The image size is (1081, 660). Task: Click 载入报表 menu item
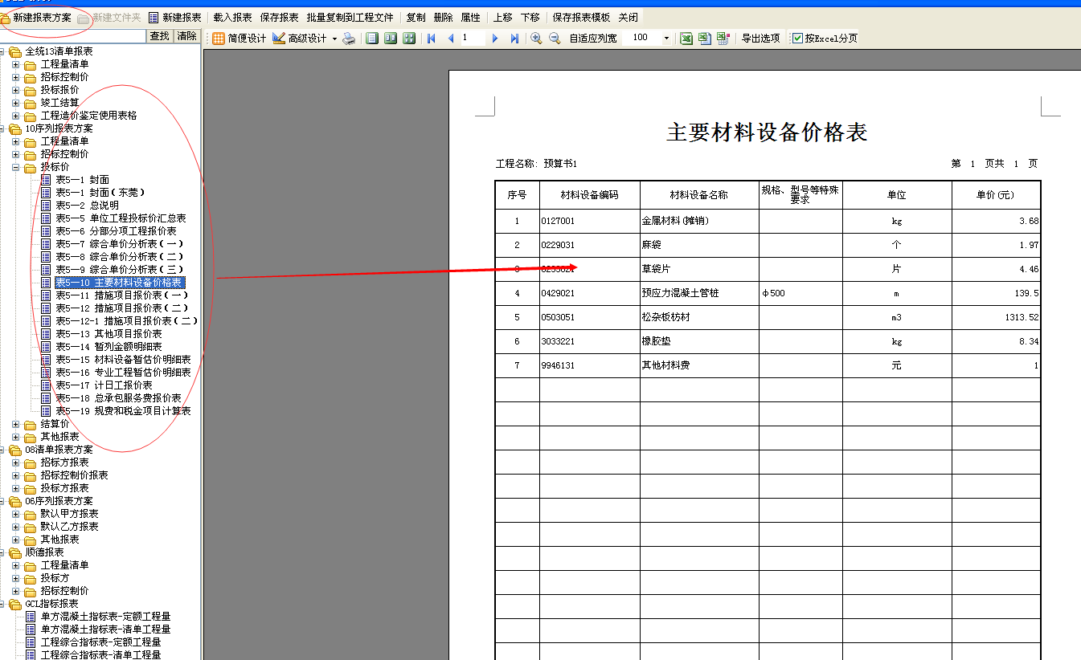point(232,17)
